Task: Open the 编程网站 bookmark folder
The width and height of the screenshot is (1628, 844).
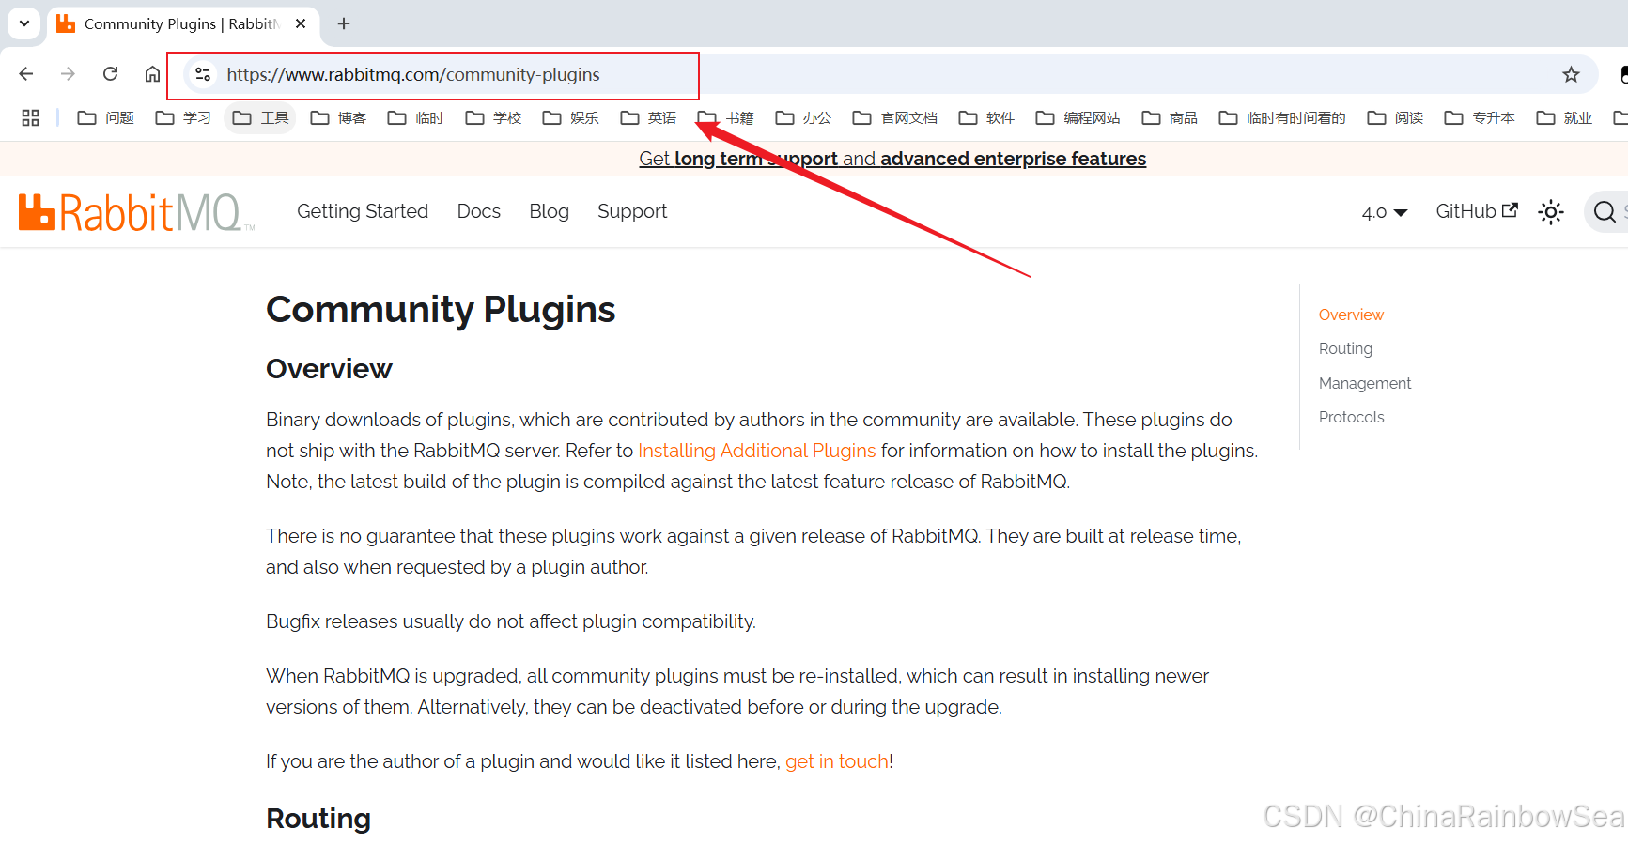Action: [1078, 117]
